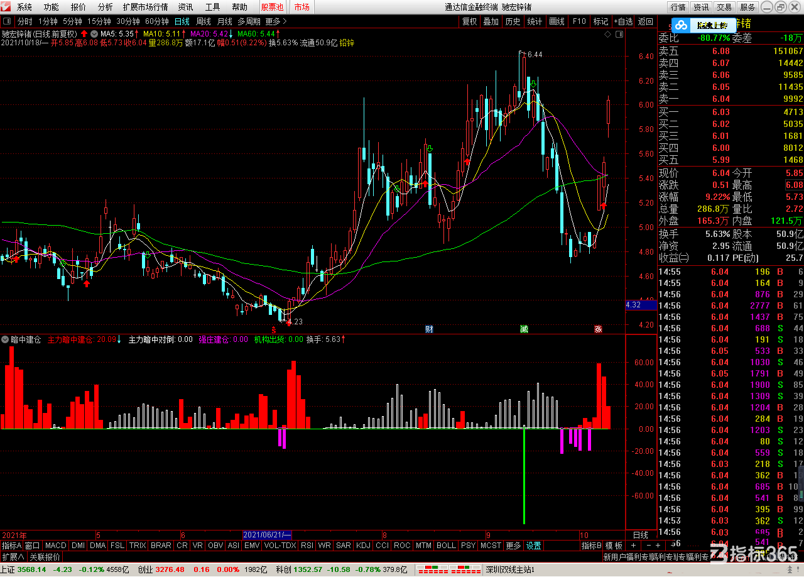804x577 pixels.
Task: Click the green 减 marker under chart
Action: [x=524, y=329]
